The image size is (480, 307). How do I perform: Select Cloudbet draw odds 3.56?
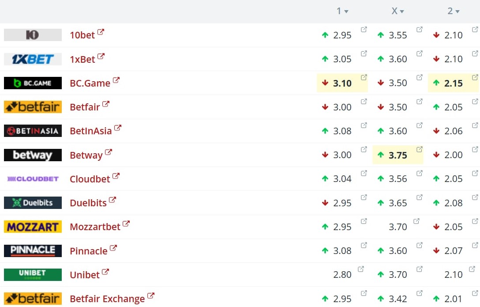[x=397, y=178]
